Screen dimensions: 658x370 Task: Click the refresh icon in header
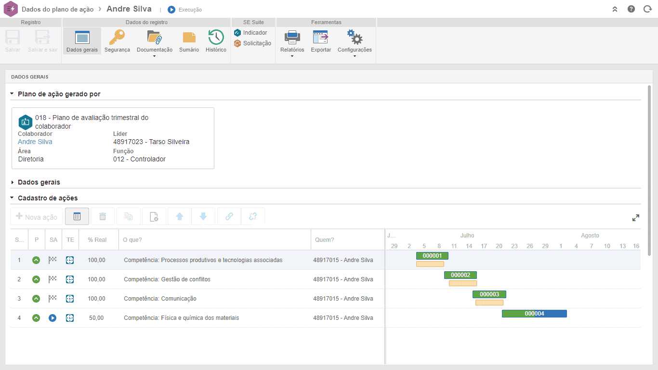(x=647, y=9)
